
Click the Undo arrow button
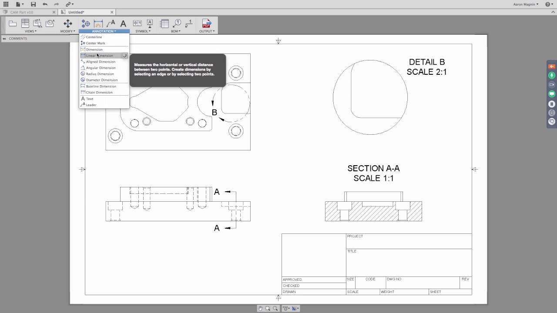(x=45, y=4)
